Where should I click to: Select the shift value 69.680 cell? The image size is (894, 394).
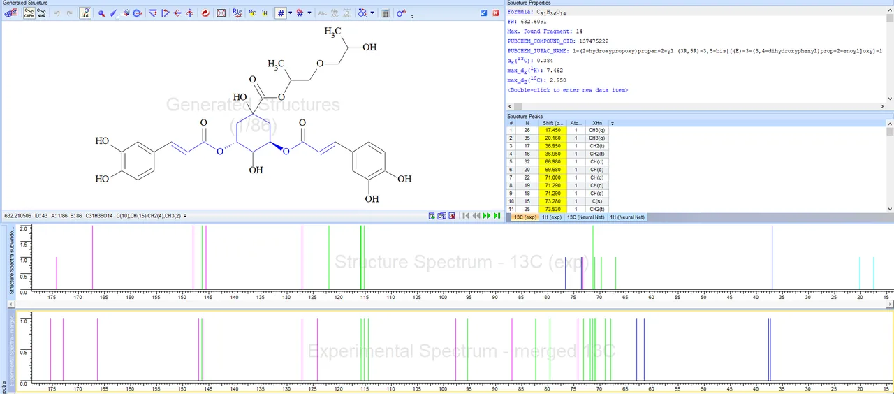553,169
